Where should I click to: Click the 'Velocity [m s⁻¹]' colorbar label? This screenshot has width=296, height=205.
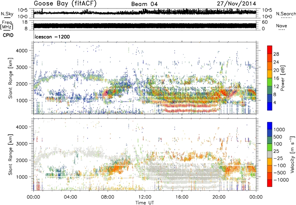point(293,154)
